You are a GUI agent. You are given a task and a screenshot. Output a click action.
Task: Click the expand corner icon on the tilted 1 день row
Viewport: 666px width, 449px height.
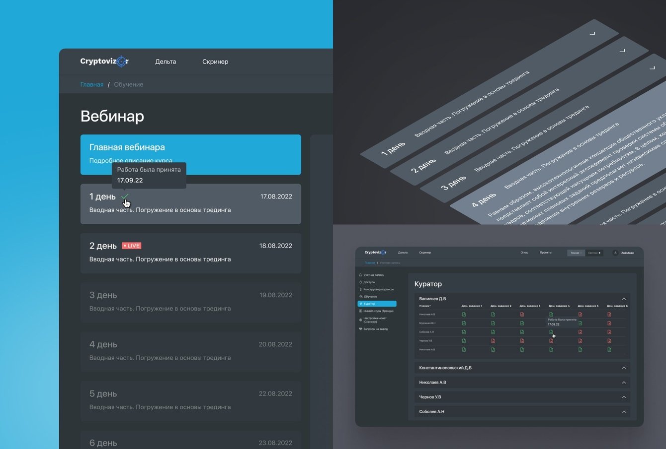click(592, 33)
